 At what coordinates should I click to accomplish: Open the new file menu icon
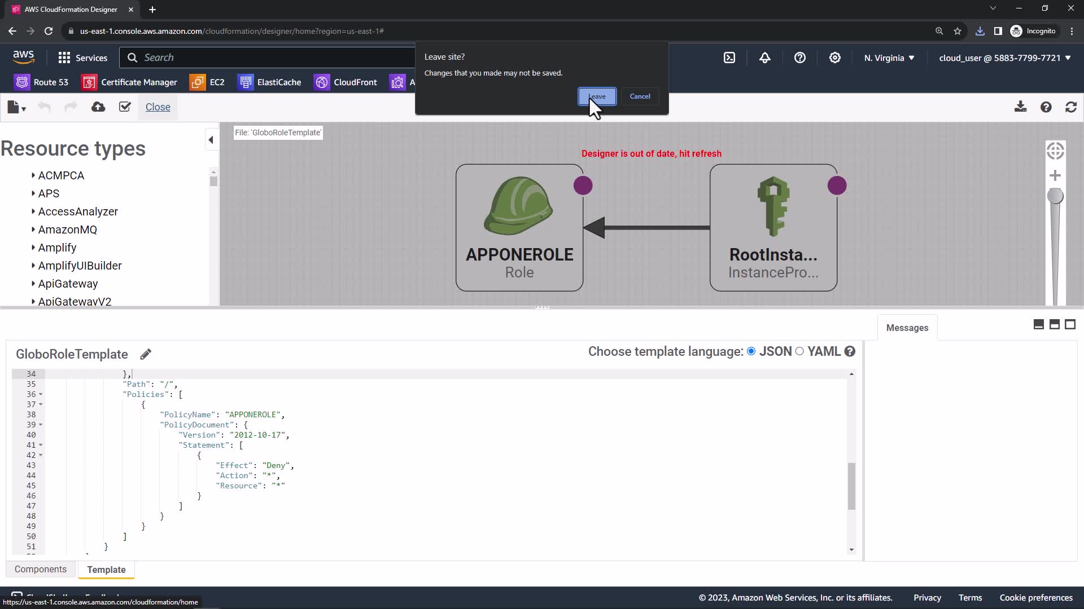coord(16,107)
